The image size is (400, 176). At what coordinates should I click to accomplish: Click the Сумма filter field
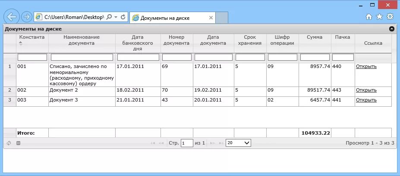pos(315,57)
